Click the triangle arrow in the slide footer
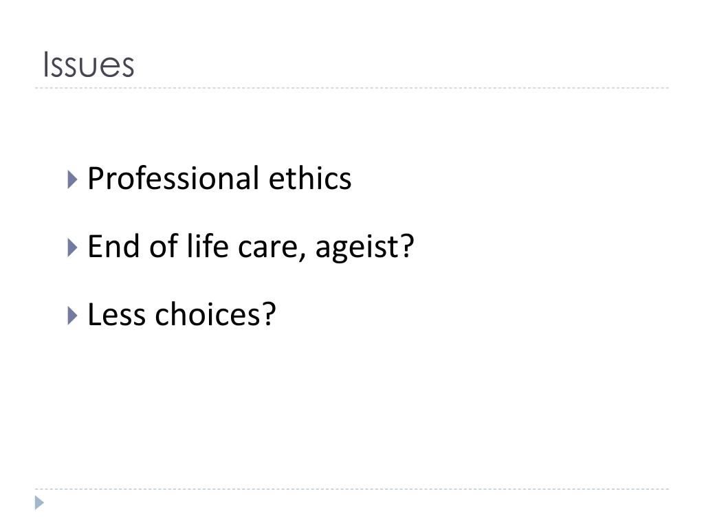 point(39,503)
